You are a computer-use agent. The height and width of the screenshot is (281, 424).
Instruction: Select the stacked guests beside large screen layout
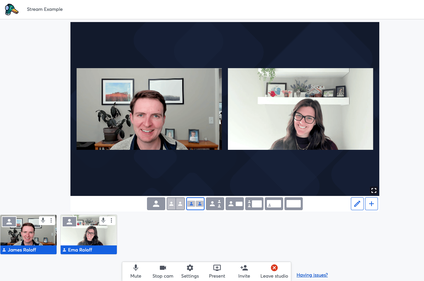254,204
